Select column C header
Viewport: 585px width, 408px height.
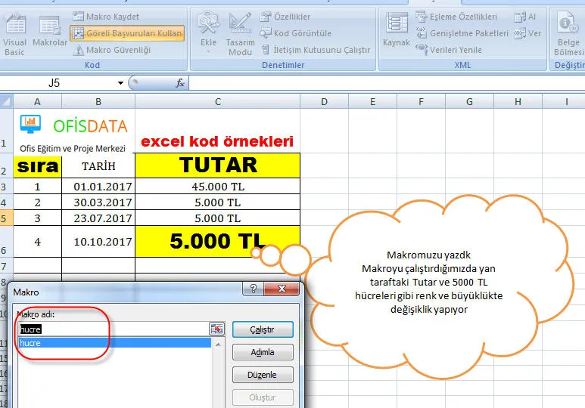pyautogui.click(x=217, y=101)
